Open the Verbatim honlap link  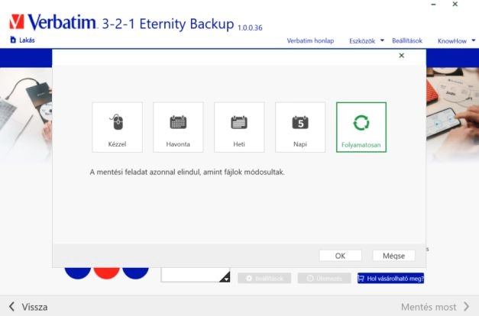pyautogui.click(x=310, y=40)
